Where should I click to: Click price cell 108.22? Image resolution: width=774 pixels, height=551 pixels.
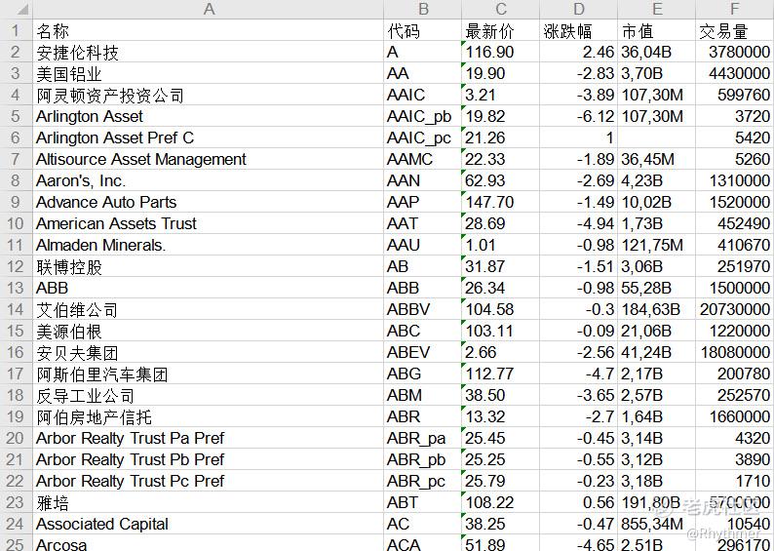(500, 502)
